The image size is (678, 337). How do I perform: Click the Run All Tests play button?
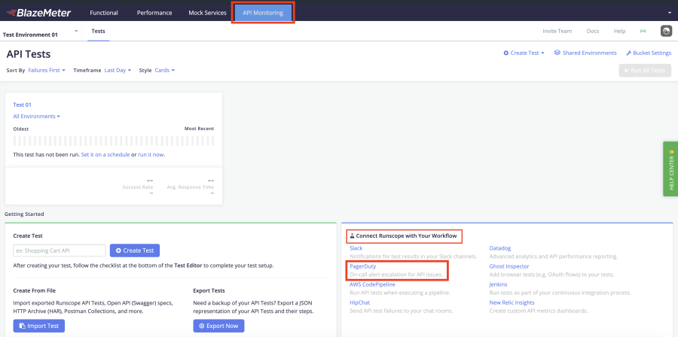click(x=644, y=70)
